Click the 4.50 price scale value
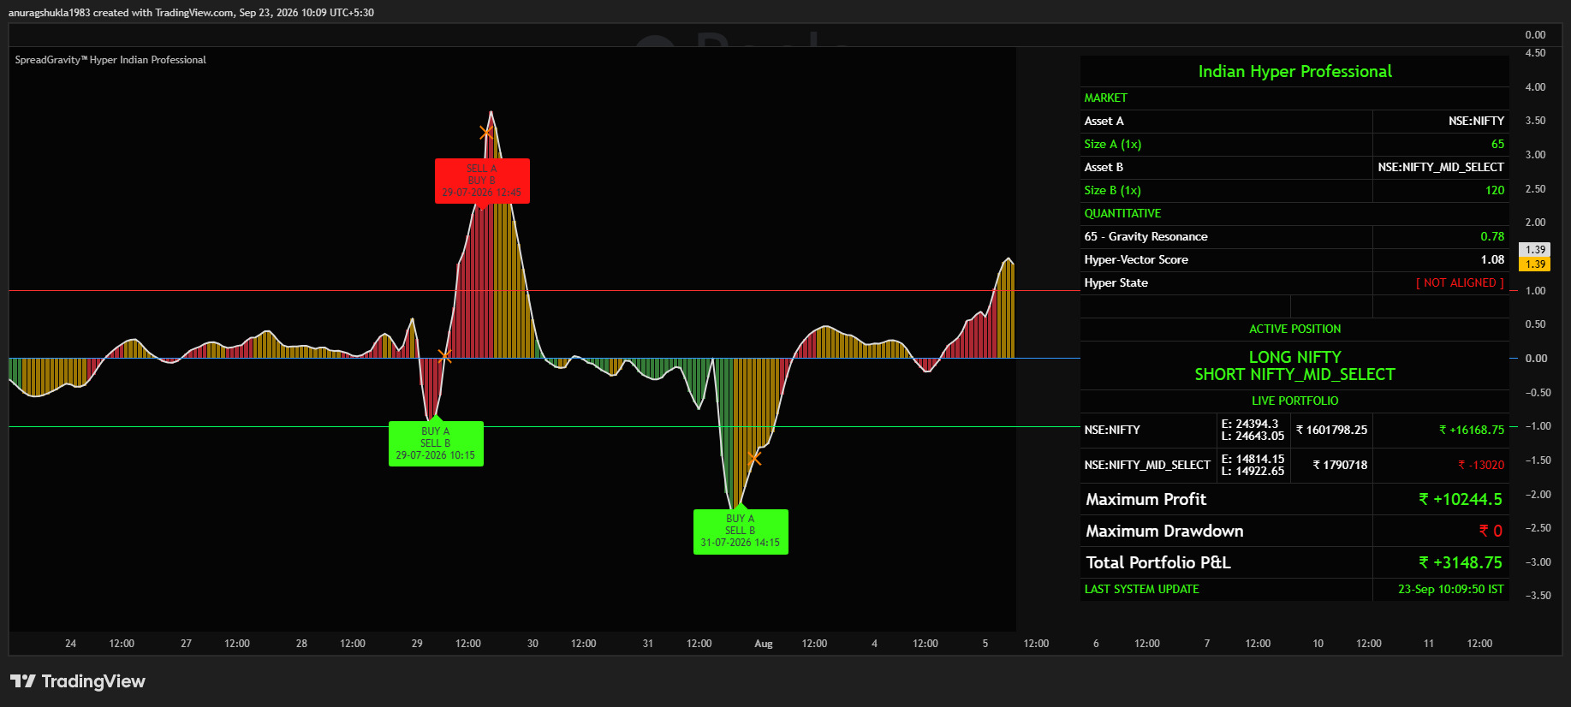 (1535, 53)
